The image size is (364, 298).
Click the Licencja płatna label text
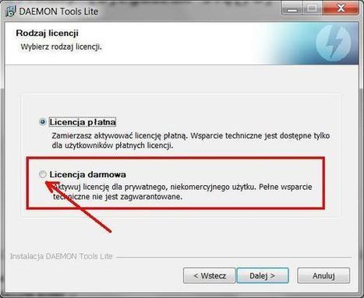pos(83,122)
